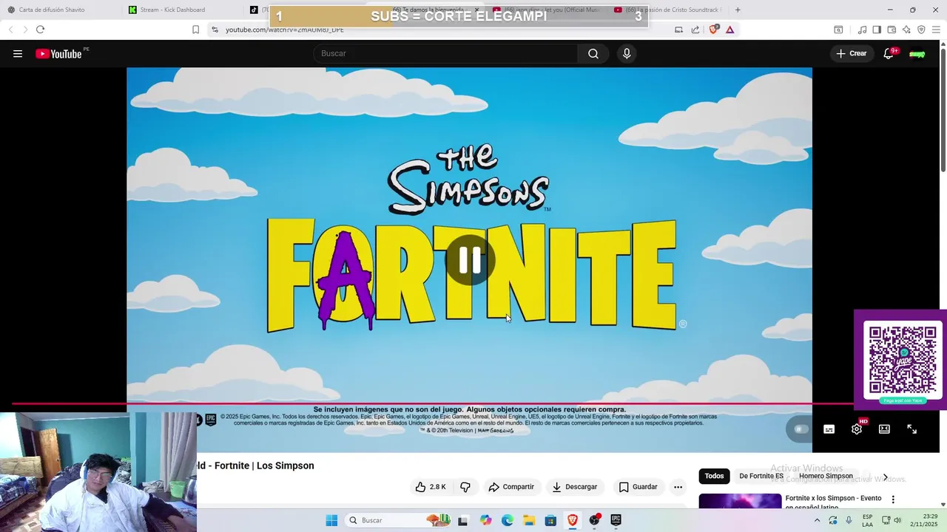This screenshot has height=532, width=947.
Task: Go forward in browser history
Action: coord(24,30)
